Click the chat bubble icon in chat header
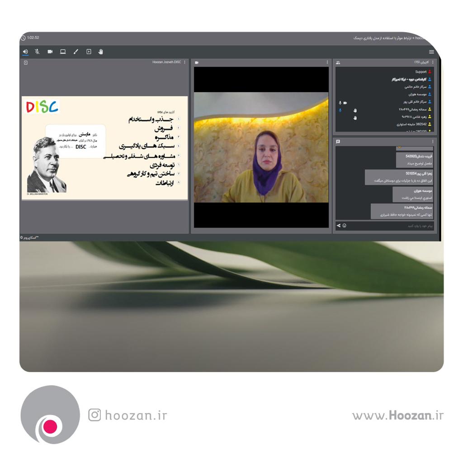The height and width of the screenshot is (463, 463). point(338,142)
